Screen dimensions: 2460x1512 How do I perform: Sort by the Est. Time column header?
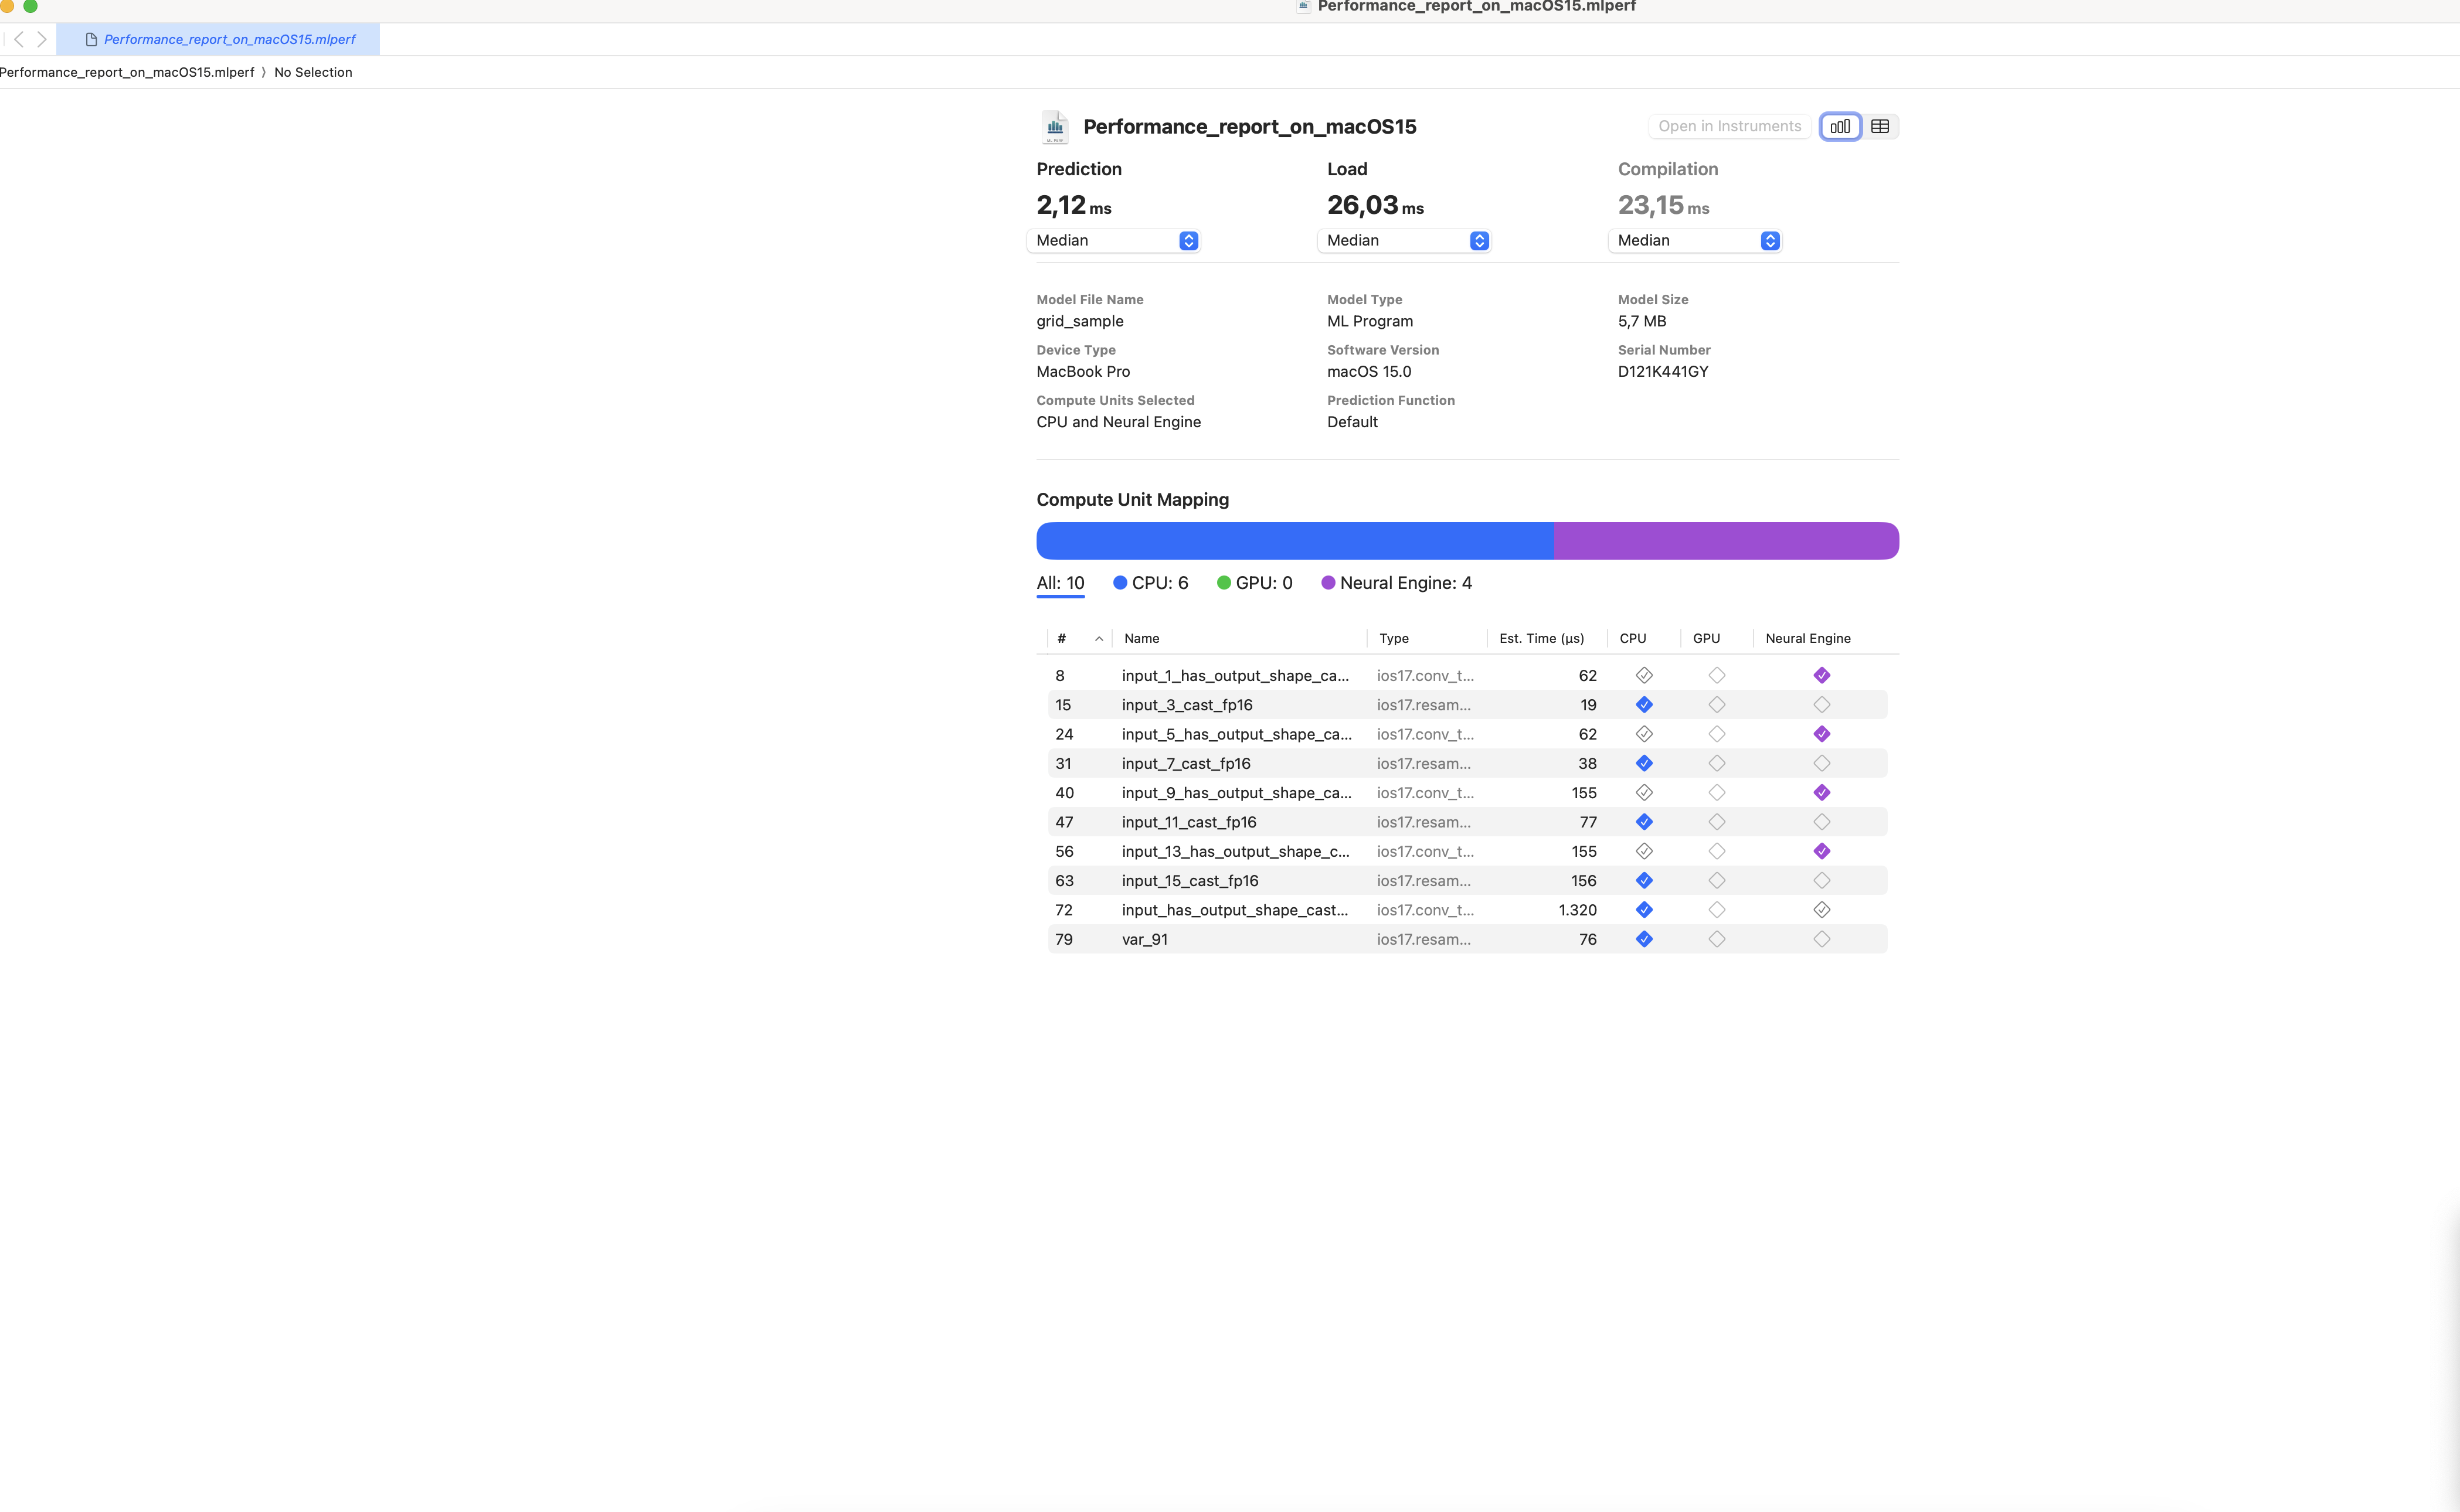pyautogui.click(x=1541, y=638)
